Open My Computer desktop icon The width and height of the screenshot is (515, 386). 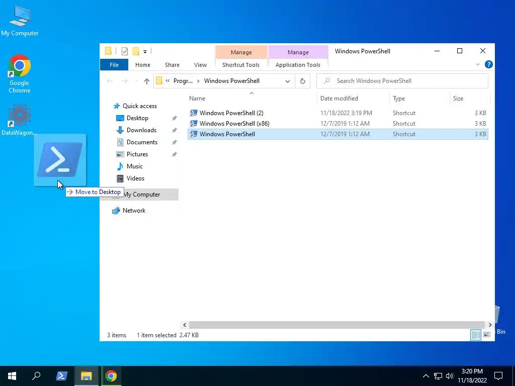(x=20, y=21)
